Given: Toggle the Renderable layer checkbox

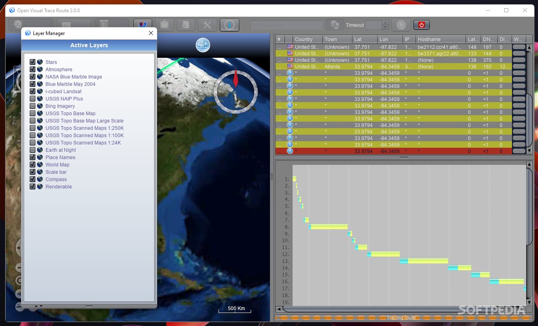Looking at the screenshot, I should pyautogui.click(x=33, y=187).
